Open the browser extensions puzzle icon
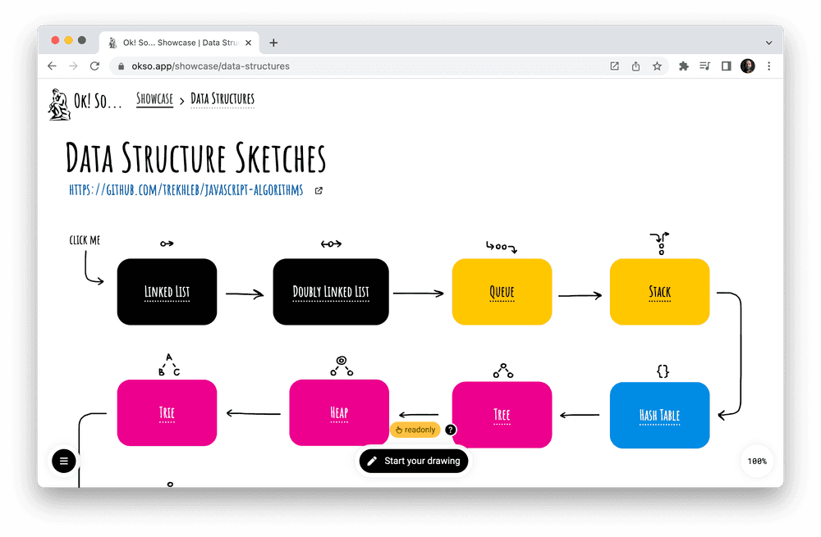 coord(683,66)
